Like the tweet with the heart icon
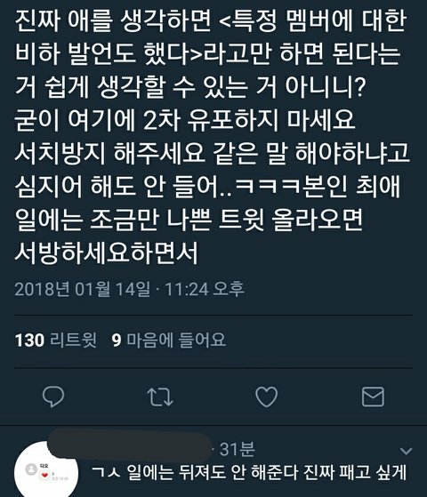The height and width of the screenshot is (497, 427). point(267,397)
